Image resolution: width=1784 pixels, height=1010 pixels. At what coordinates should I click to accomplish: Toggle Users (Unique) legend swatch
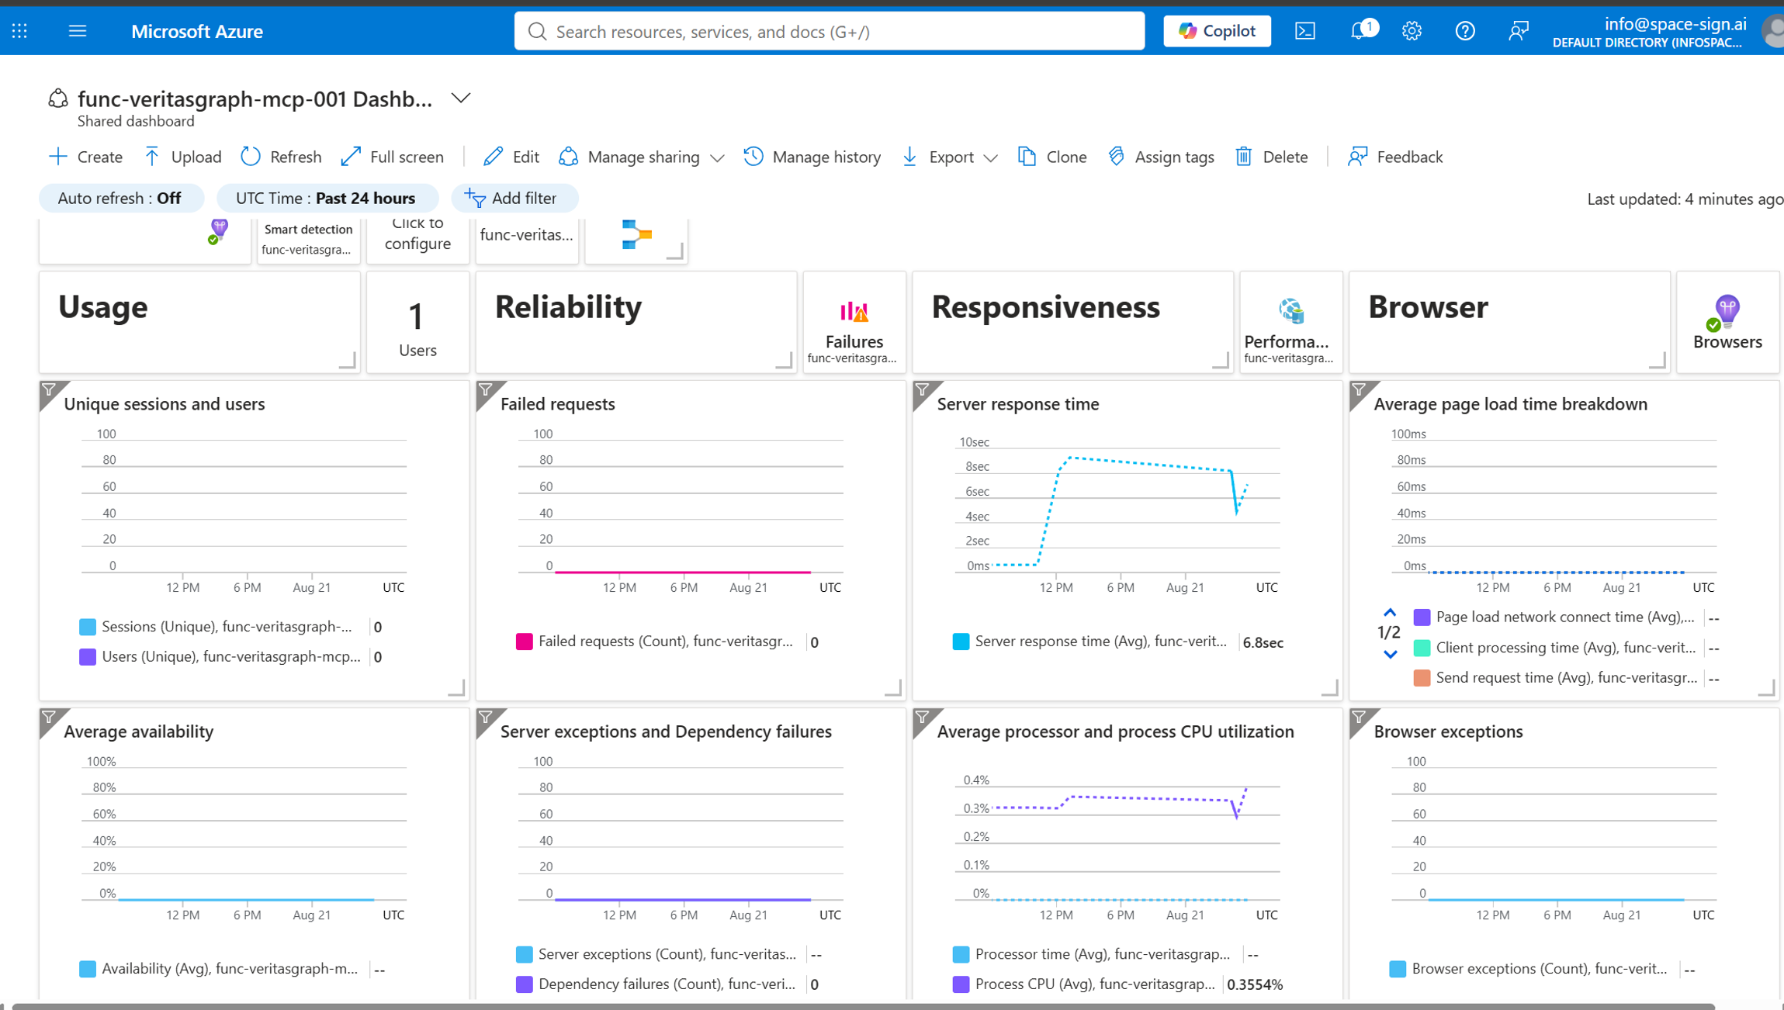point(88,657)
